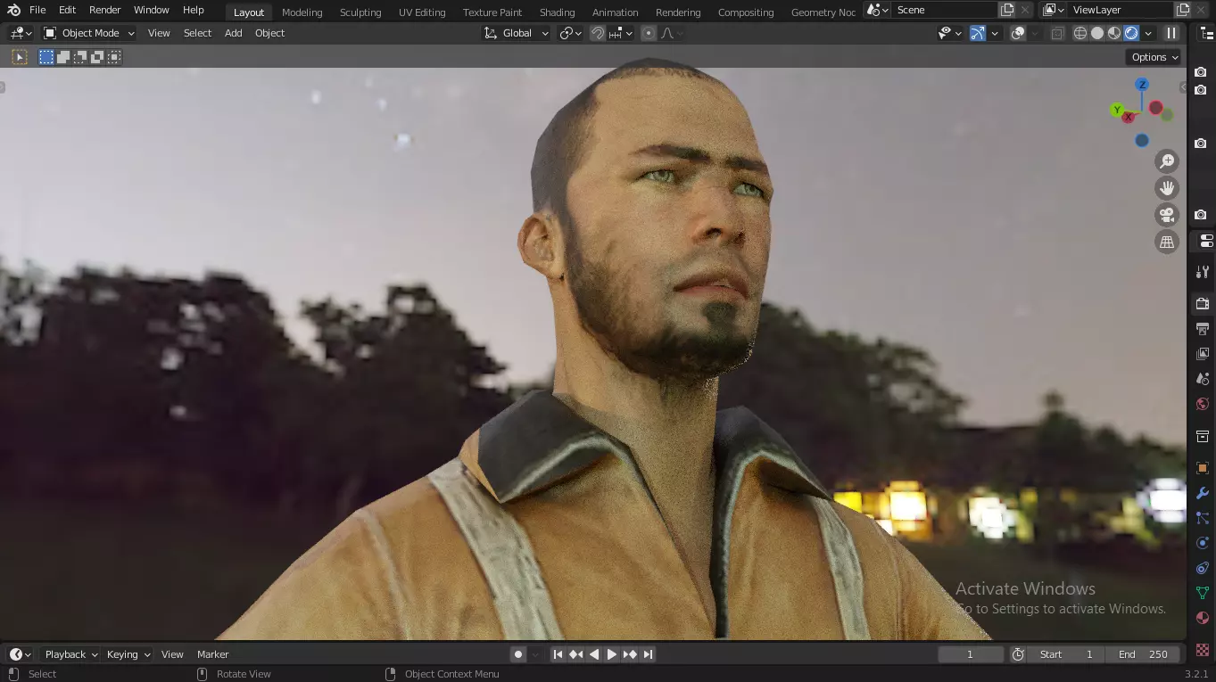Switch perspective/orthographic with the grid icon
The width and height of the screenshot is (1216, 682).
[x=1167, y=242]
